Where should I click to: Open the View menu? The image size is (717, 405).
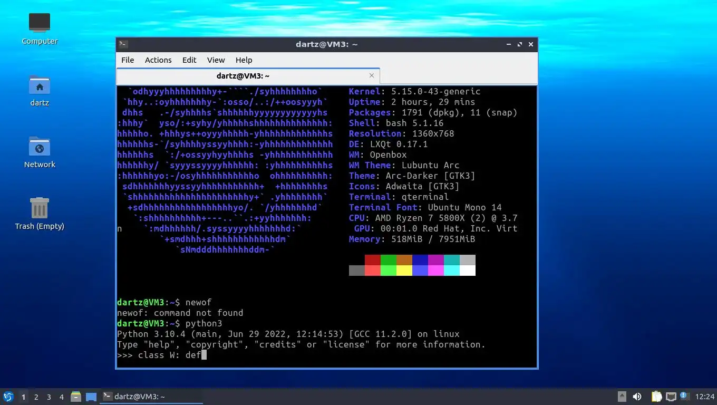[216, 60]
